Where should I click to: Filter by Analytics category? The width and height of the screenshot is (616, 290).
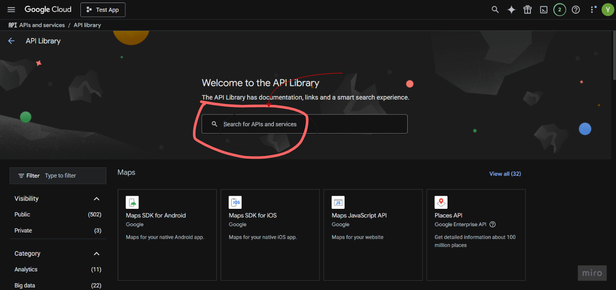click(x=26, y=269)
